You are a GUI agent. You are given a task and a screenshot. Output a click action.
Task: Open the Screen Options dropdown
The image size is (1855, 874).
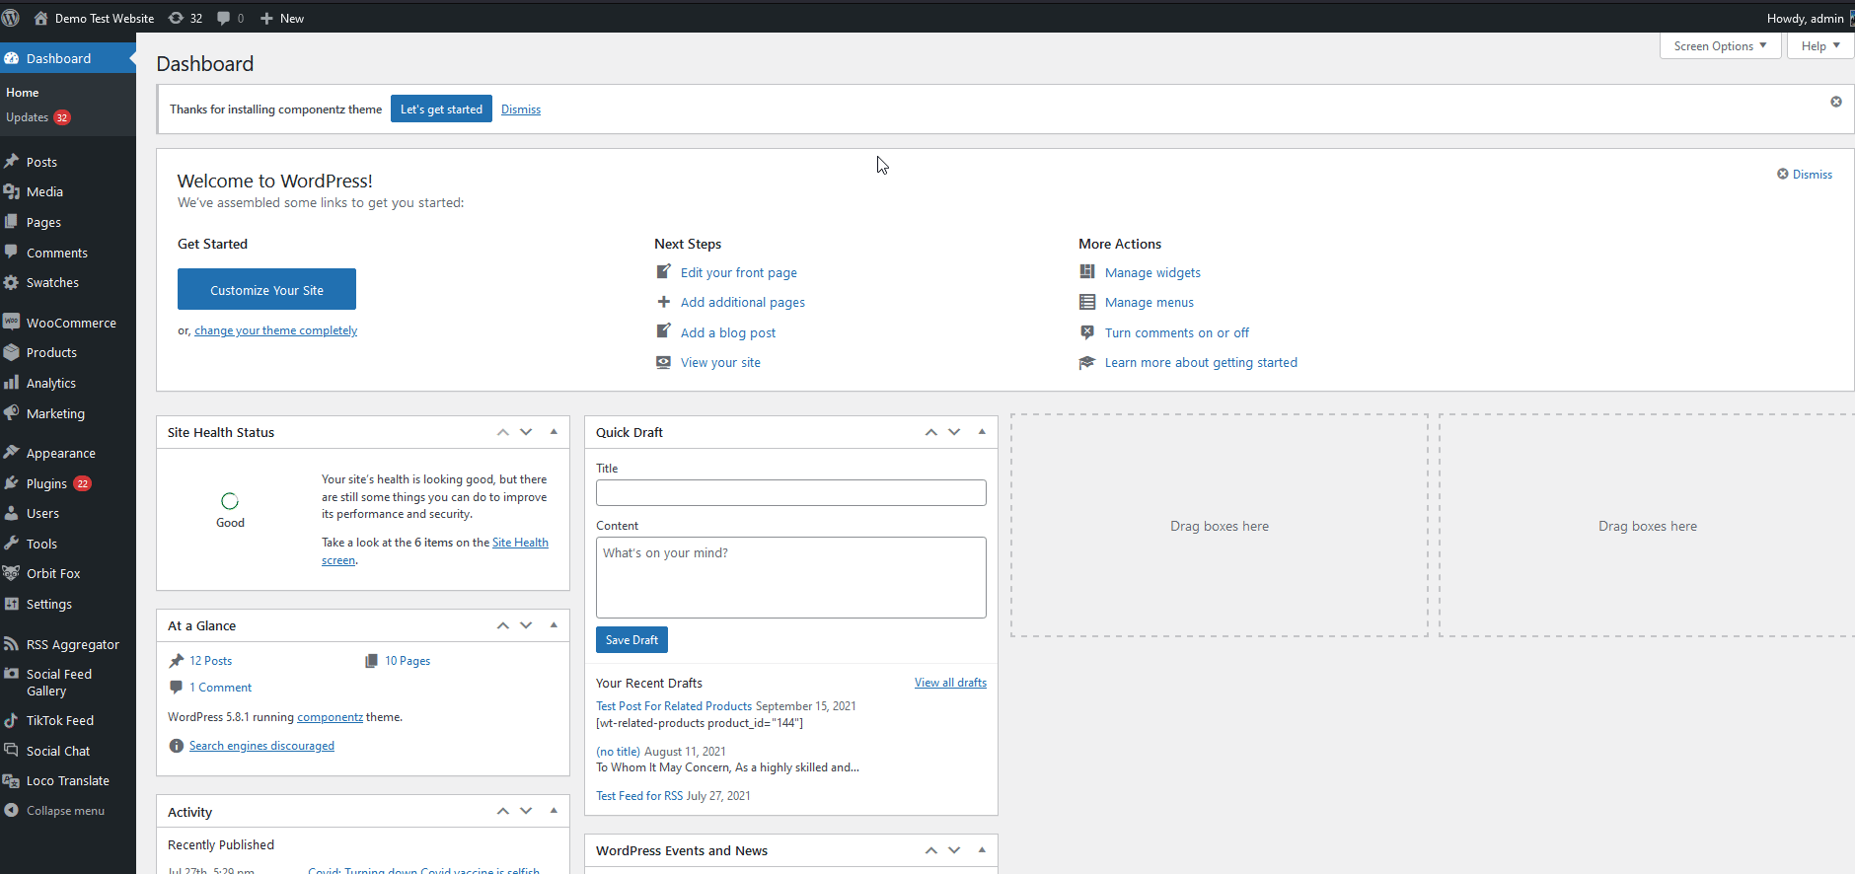coord(1720,46)
